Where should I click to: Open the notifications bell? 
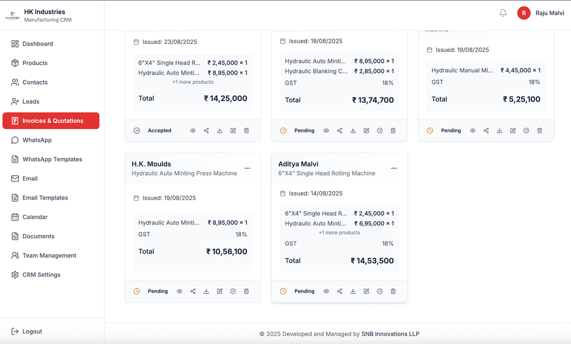503,13
